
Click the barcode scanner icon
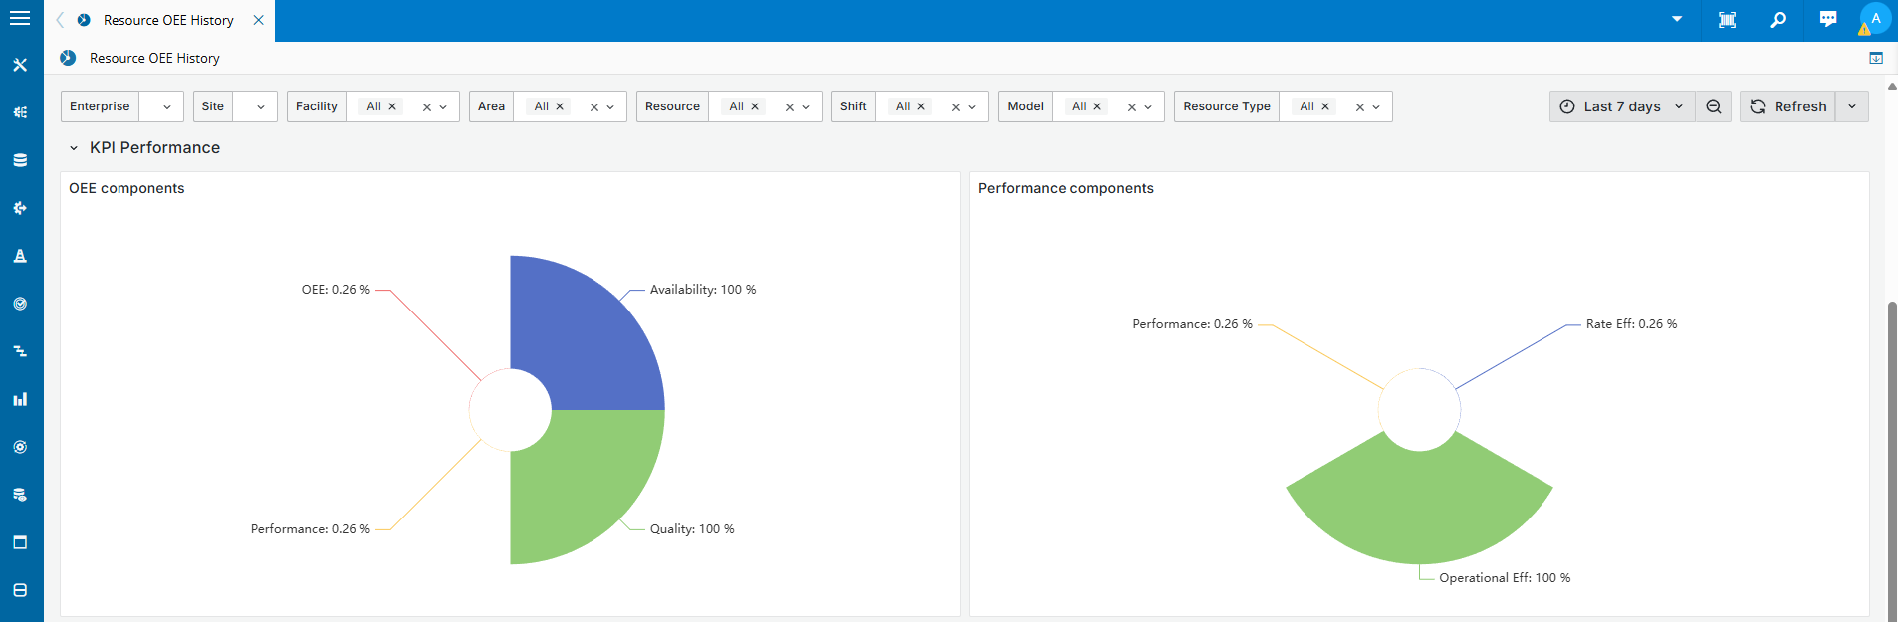tap(1728, 20)
